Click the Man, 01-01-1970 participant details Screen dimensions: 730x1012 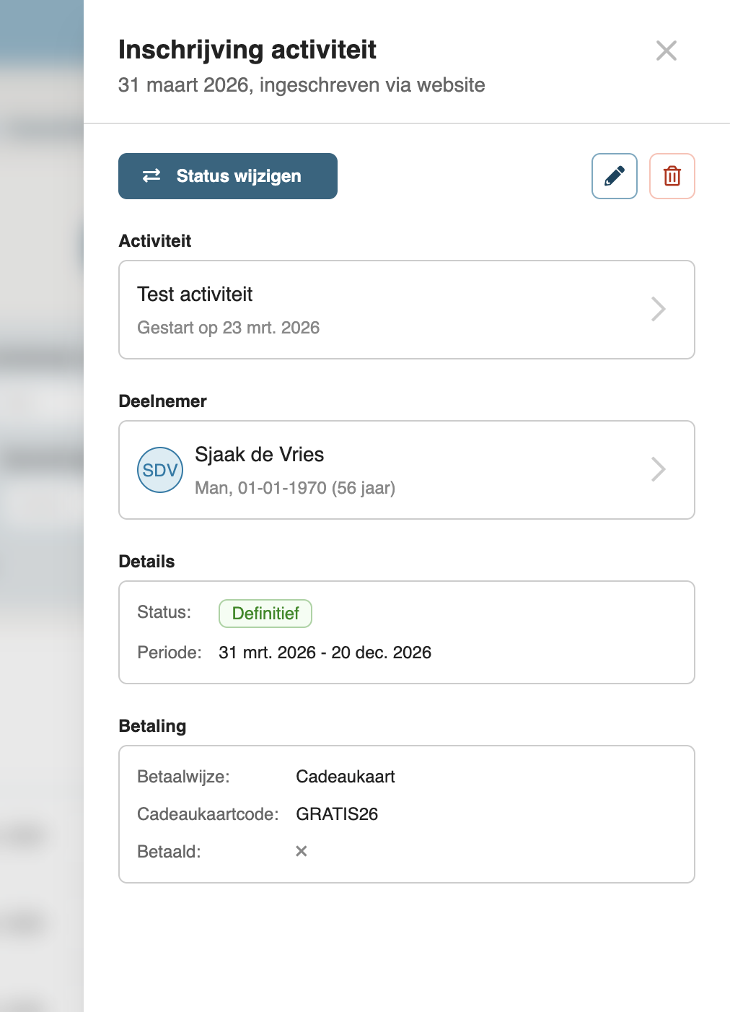tap(294, 488)
